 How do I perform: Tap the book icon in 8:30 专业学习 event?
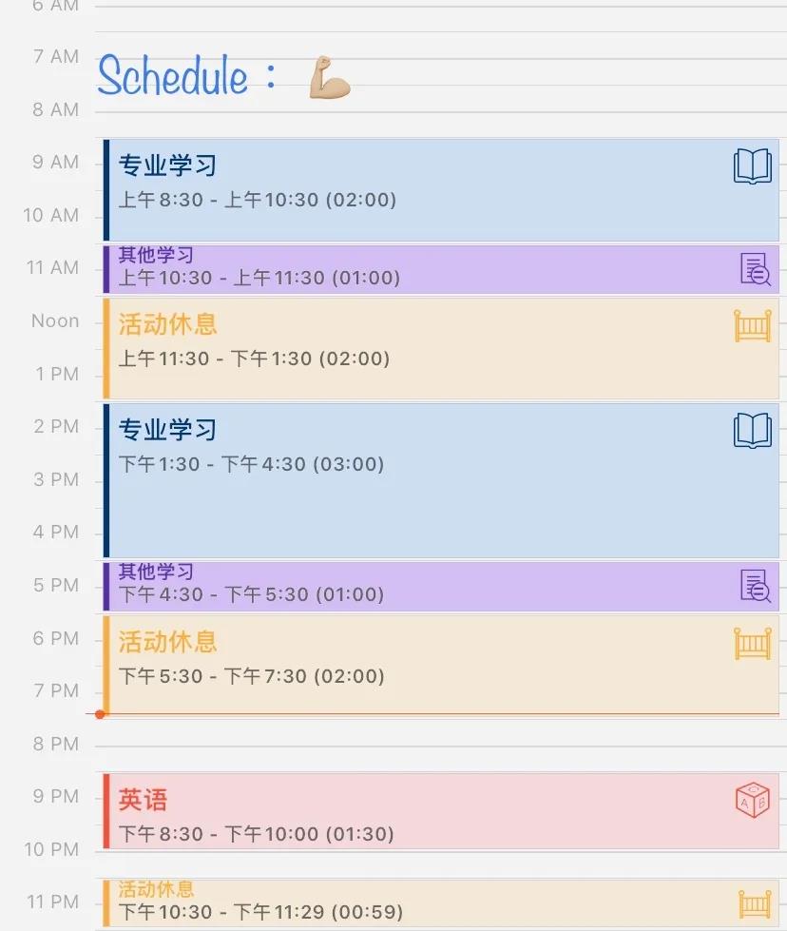[x=753, y=165]
